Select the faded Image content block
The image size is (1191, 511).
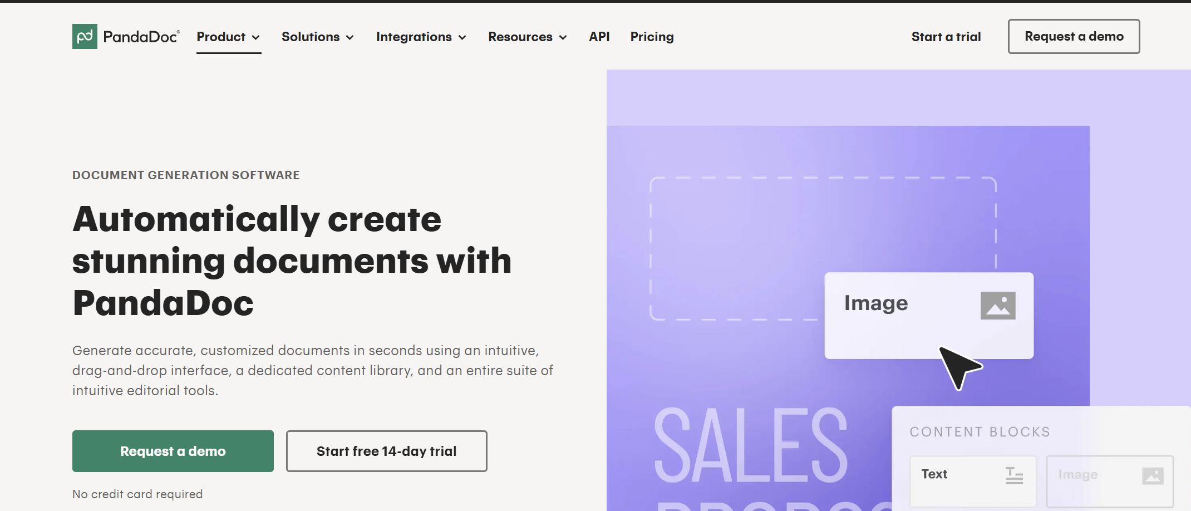1110,481
